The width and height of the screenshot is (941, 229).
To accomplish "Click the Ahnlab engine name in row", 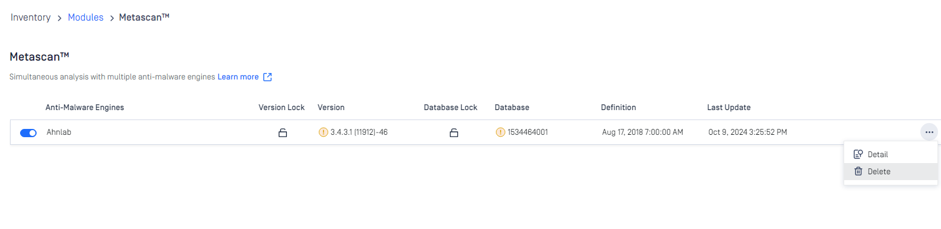I will pyautogui.click(x=59, y=132).
